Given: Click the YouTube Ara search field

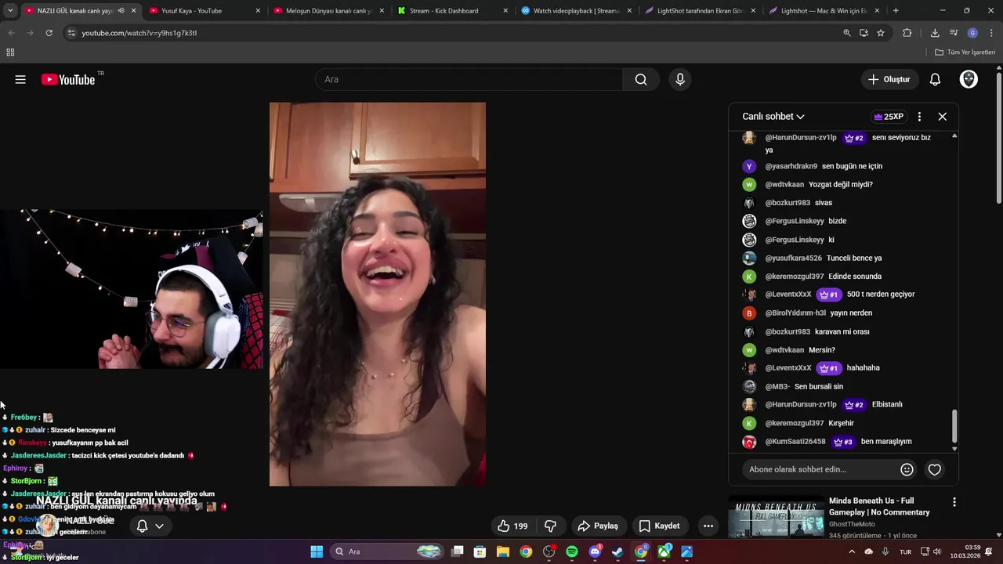Looking at the screenshot, I should pyautogui.click(x=469, y=79).
